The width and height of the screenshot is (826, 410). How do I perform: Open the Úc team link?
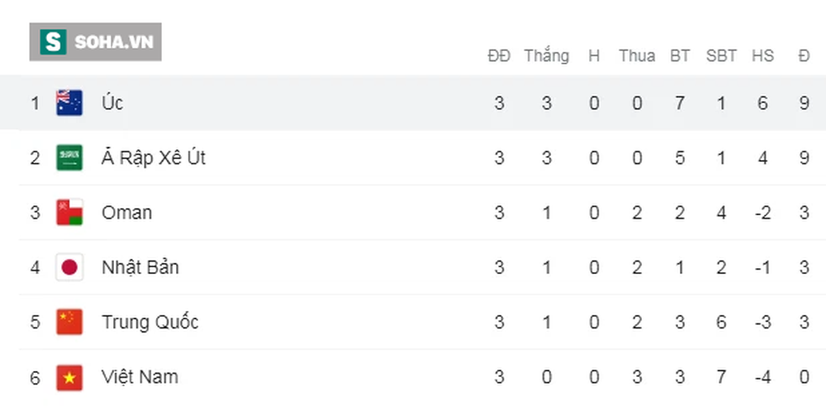point(112,103)
